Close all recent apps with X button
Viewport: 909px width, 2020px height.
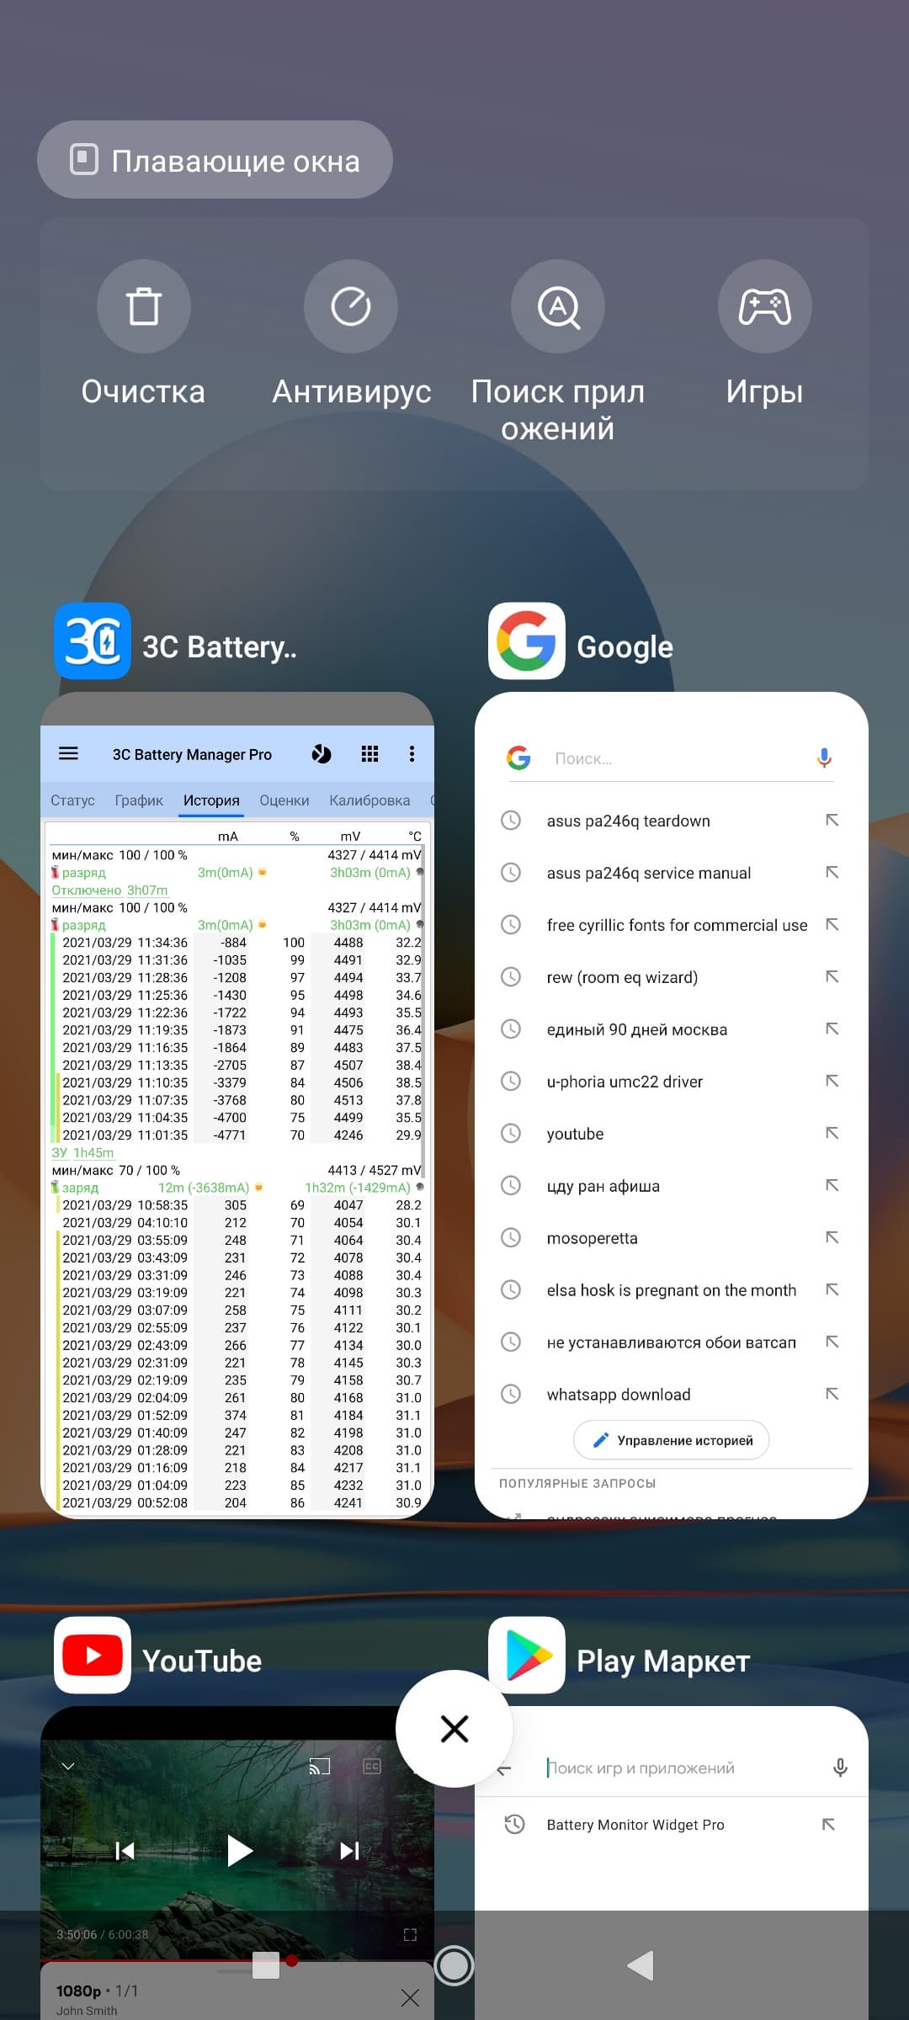(x=454, y=1729)
